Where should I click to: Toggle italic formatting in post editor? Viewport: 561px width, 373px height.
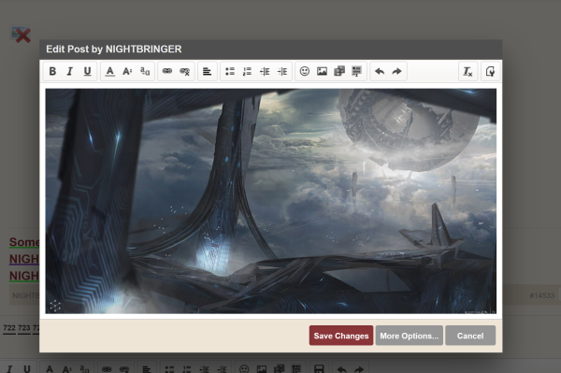pyautogui.click(x=70, y=72)
